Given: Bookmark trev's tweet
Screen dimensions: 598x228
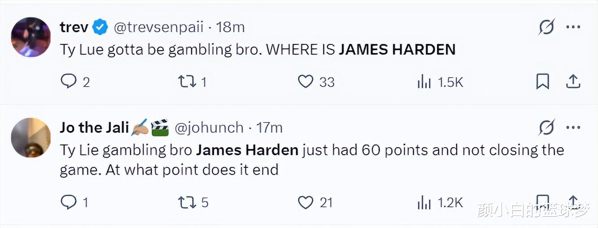Looking at the screenshot, I should coord(542,82).
